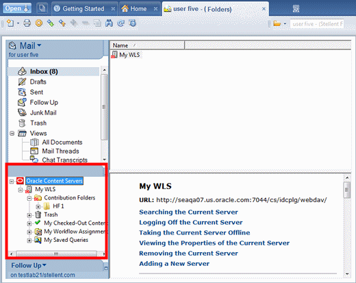This screenshot has width=356, height=283.
Task: Click the New document toolbar icon
Action: click(x=10, y=23)
